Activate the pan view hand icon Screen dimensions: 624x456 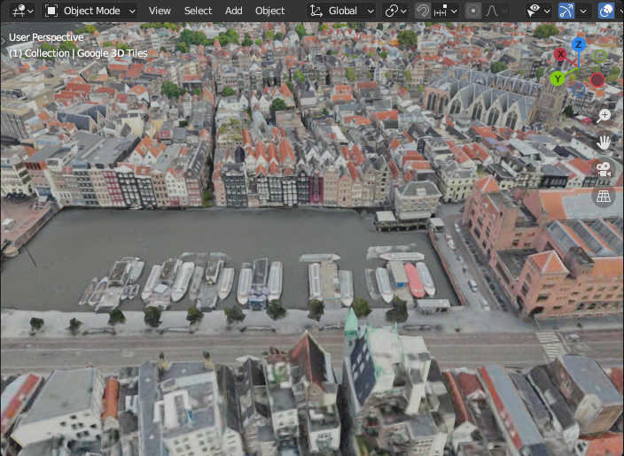point(604,142)
